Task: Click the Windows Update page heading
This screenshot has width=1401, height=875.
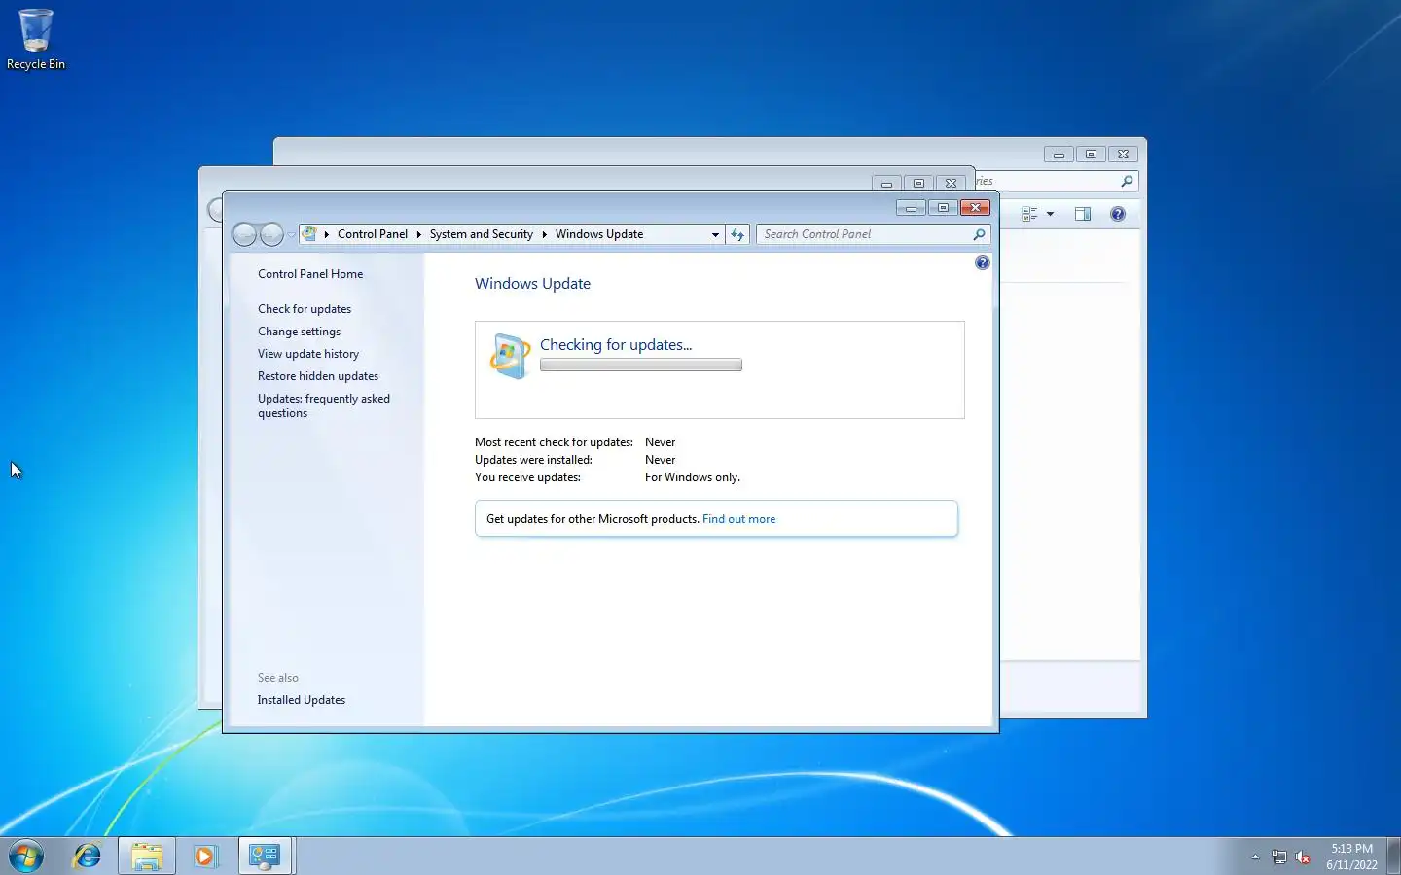Action: (532, 284)
